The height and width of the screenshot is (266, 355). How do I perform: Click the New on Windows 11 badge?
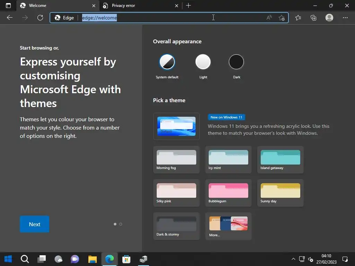226,117
